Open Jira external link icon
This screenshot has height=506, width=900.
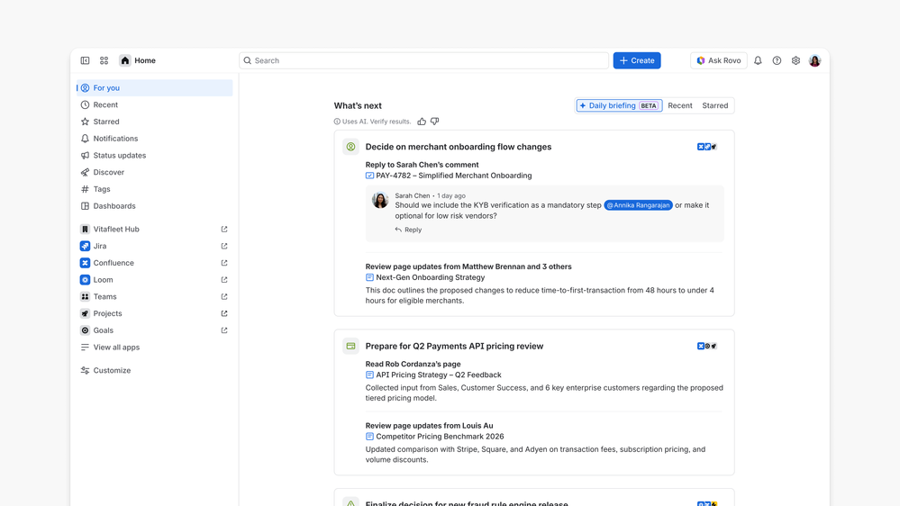click(x=224, y=246)
